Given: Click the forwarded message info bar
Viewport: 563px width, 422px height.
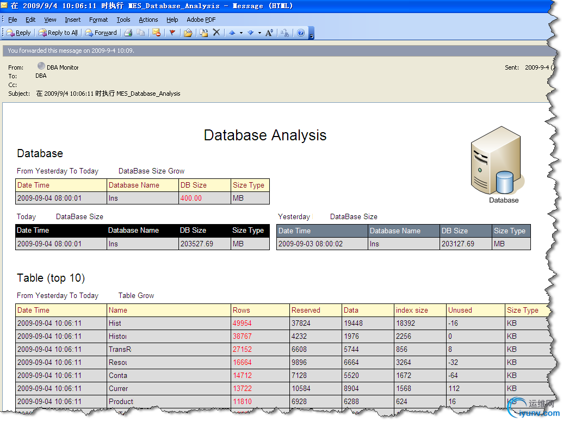Looking at the screenshot, I should click(x=275, y=51).
